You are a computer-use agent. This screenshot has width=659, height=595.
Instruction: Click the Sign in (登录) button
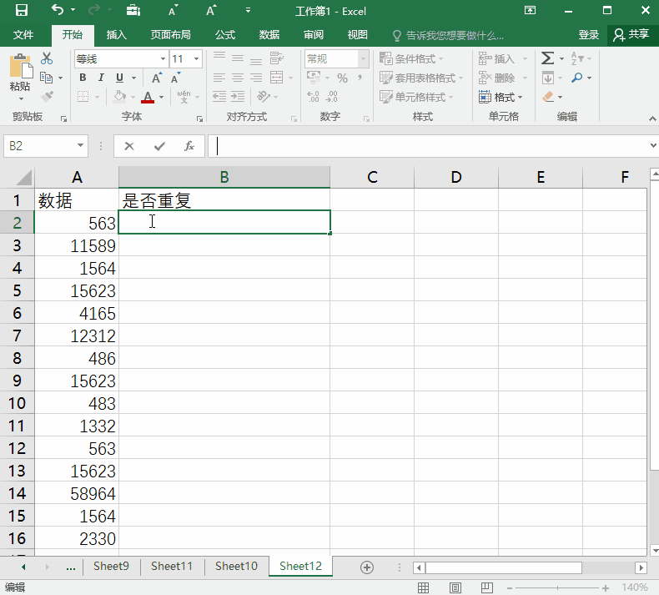click(588, 35)
